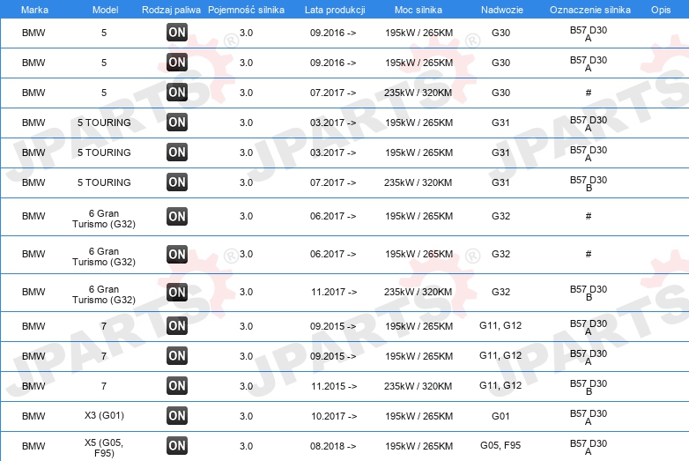Click G32 in the 11.2017 row
This screenshot has height=461, width=689.
500,293
